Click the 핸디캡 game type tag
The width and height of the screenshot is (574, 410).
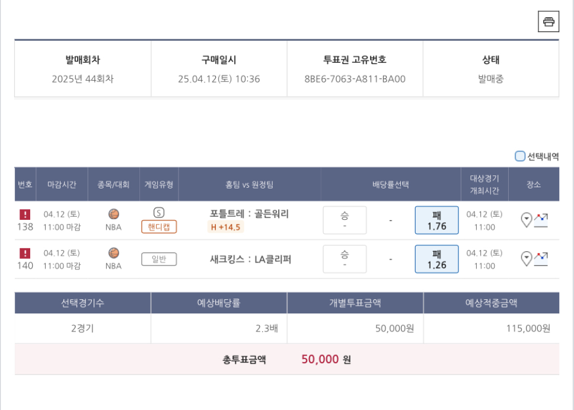coord(158,227)
